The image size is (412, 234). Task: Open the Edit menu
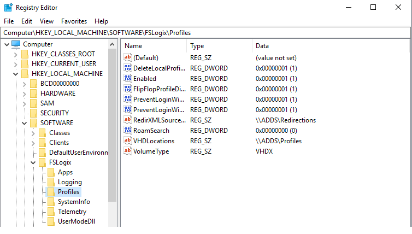[x=27, y=21]
